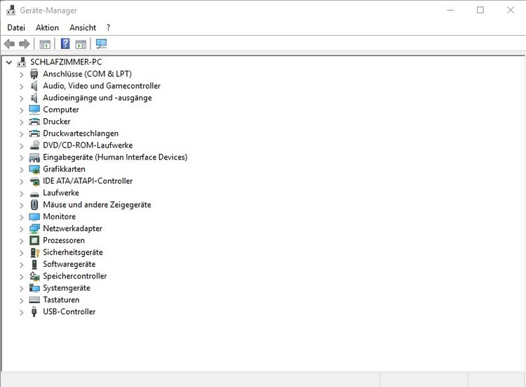Expand the Laufwerke category
The width and height of the screenshot is (526, 387).
[22, 193]
